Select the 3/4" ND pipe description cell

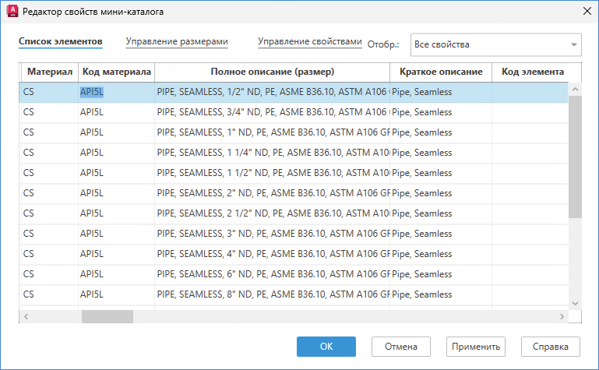click(x=272, y=112)
